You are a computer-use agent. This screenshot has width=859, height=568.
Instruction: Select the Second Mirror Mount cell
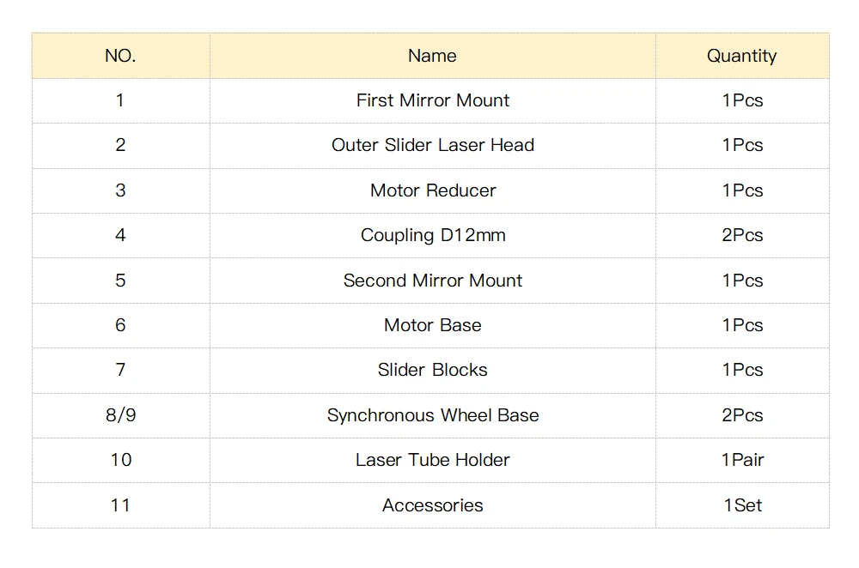point(432,281)
